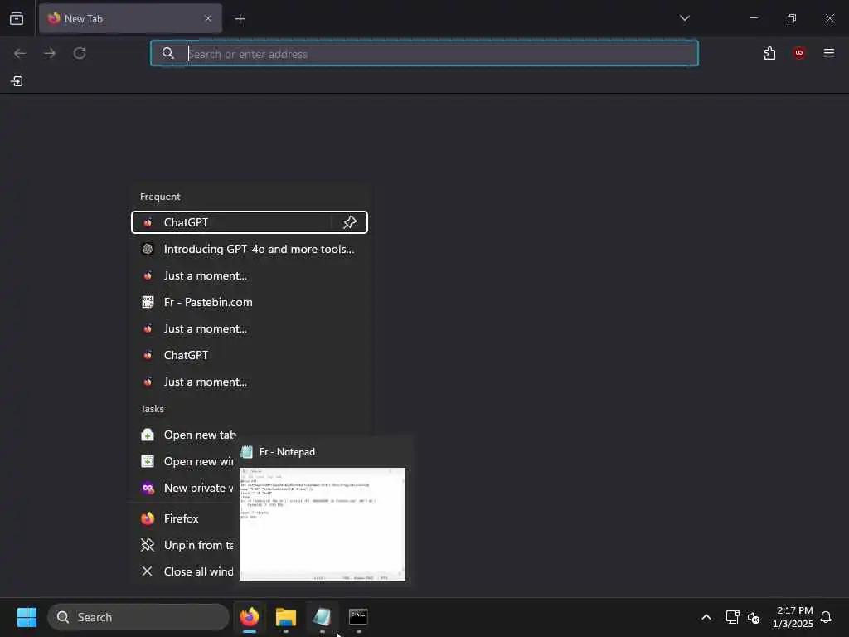The width and height of the screenshot is (849, 637).
Task: Open the clock showing 2:17 PM
Action: [x=793, y=617]
